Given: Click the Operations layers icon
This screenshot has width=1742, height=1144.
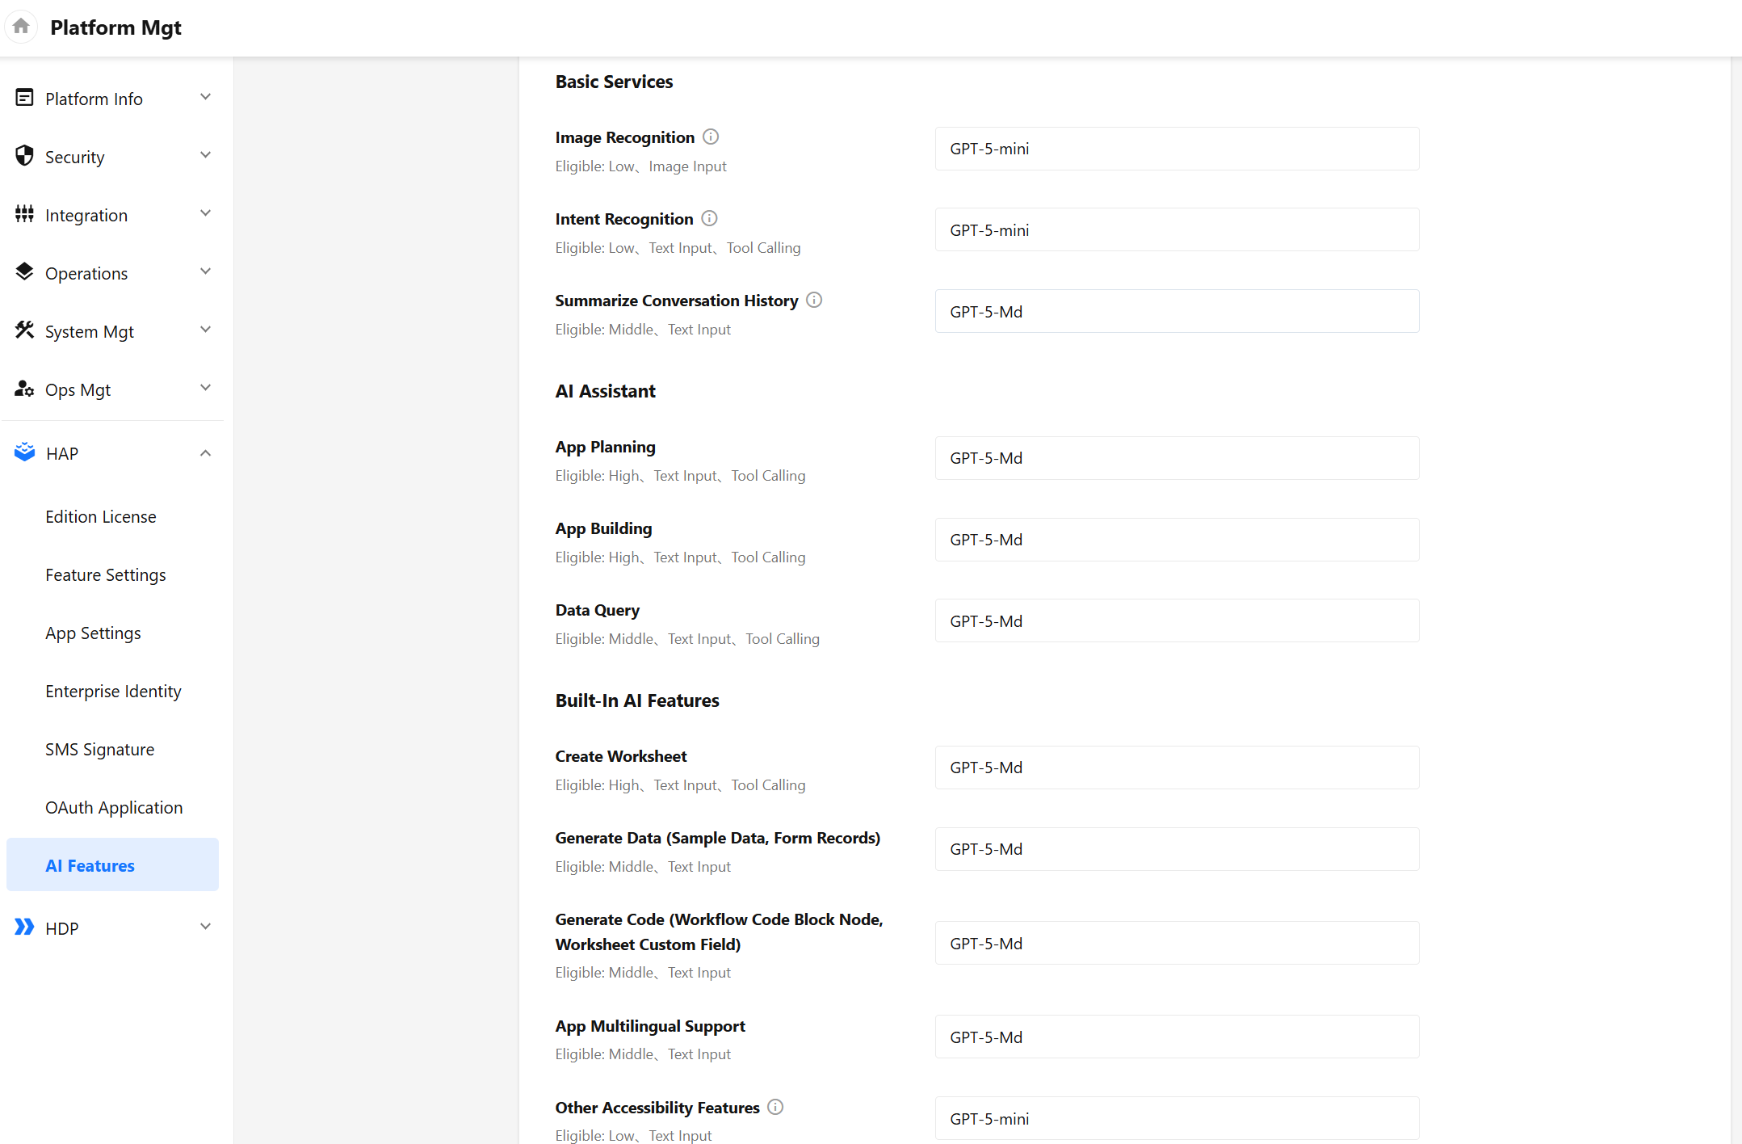Looking at the screenshot, I should [x=24, y=272].
